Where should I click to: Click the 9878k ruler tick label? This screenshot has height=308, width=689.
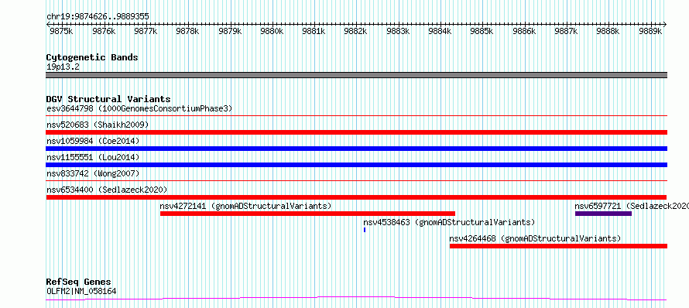187,31
